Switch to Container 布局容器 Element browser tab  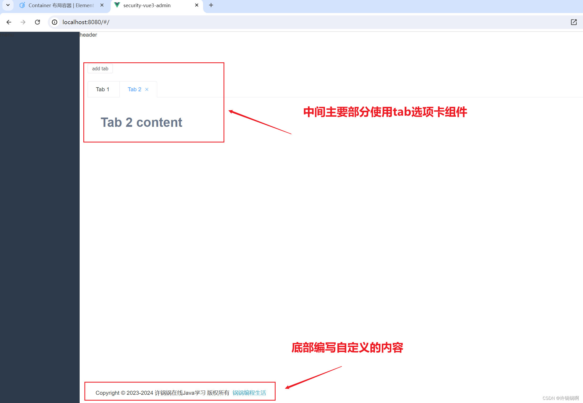pyautogui.click(x=62, y=5)
